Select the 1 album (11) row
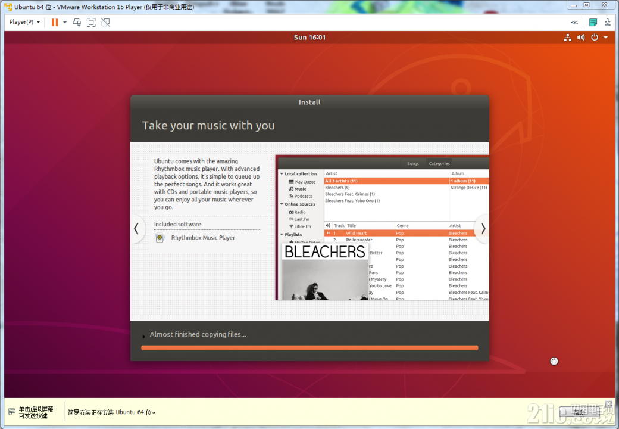The image size is (619, 429). pyautogui.click(x=470, y=181)
